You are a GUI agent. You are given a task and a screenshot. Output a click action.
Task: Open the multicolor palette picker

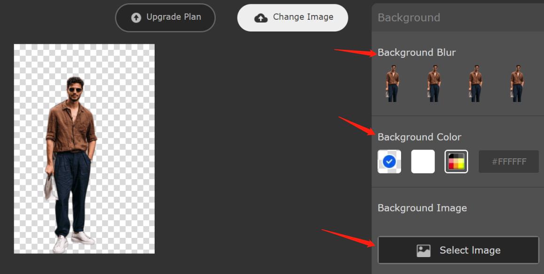[456, 161]
